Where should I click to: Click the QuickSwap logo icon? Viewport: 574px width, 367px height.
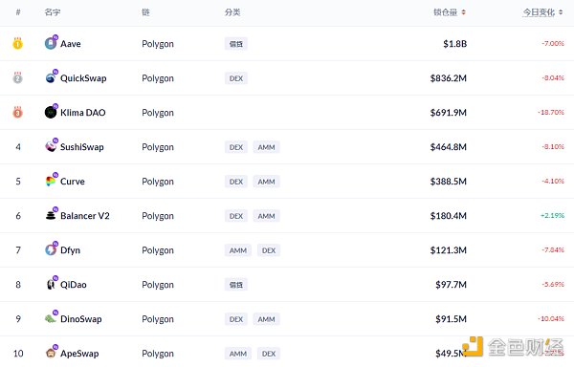(x=51, y=77)
